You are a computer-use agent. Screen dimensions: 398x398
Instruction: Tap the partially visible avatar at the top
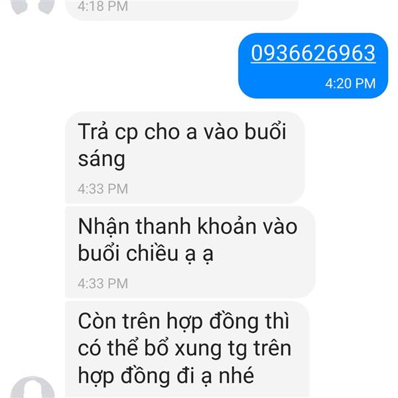(33, 7)
